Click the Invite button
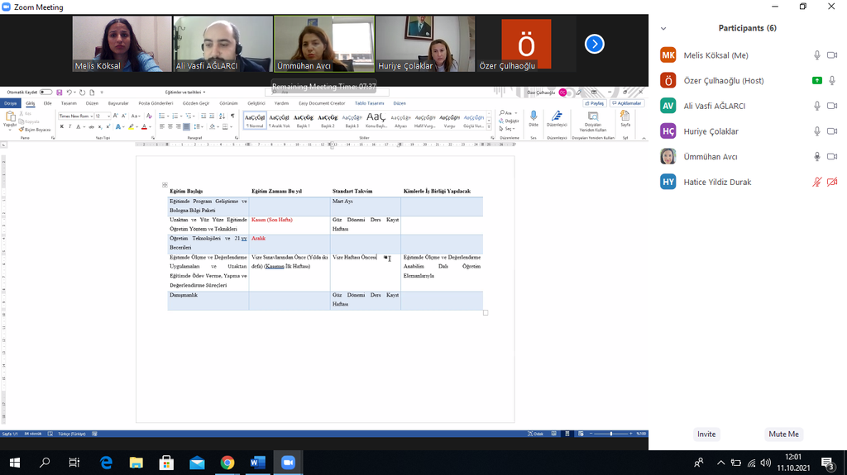Viewport: 847px width, 475px height. point(706,434)
